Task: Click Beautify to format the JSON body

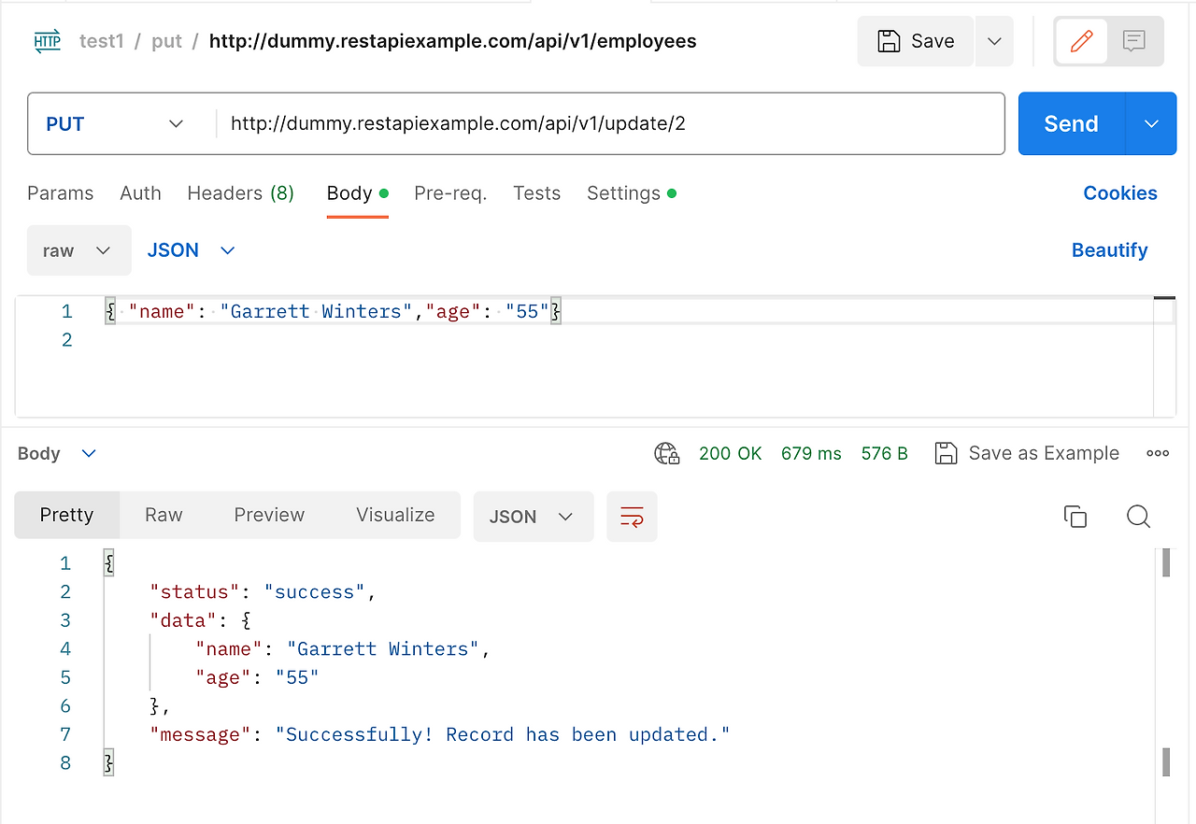Action: tap(1109, 250)
